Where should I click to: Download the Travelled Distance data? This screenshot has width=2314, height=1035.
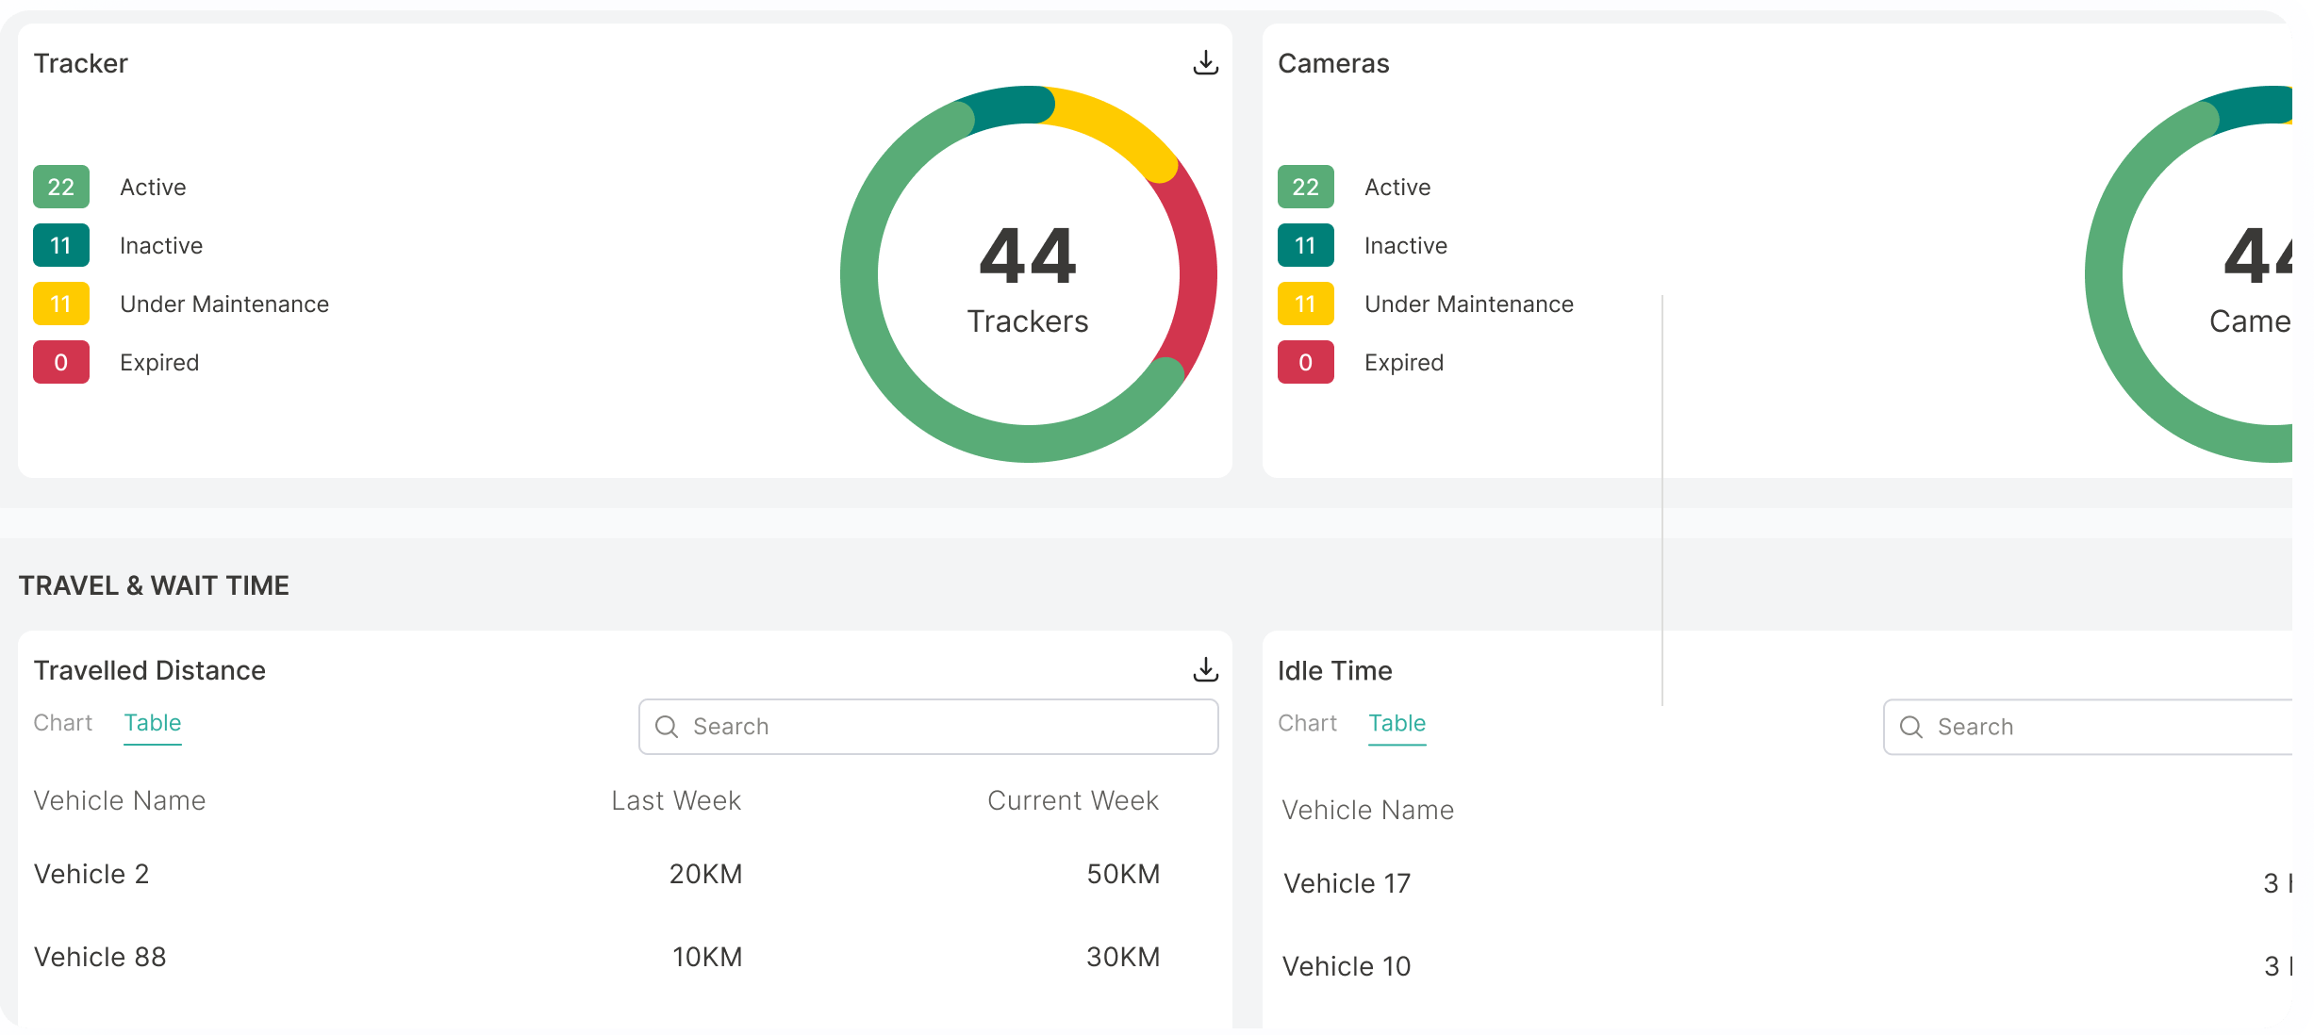coord(1206,669)
